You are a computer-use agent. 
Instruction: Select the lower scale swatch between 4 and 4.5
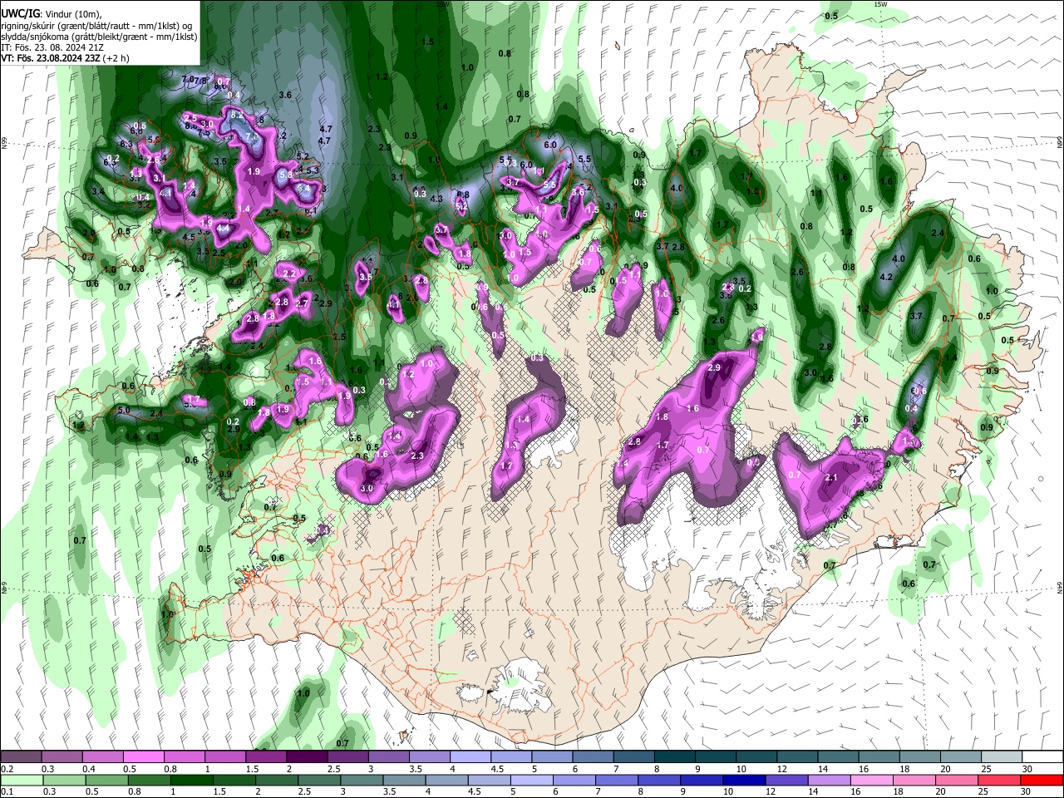click(x=446, y=780)
